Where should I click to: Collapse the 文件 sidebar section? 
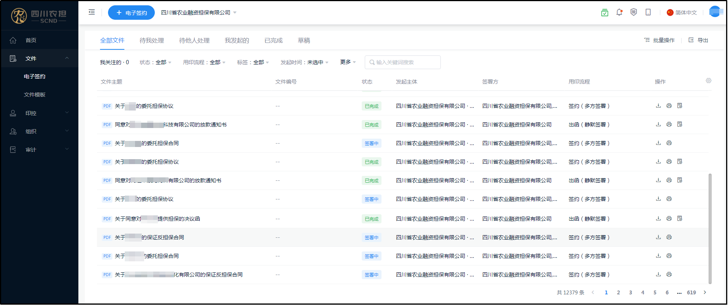tap(40, 58)
